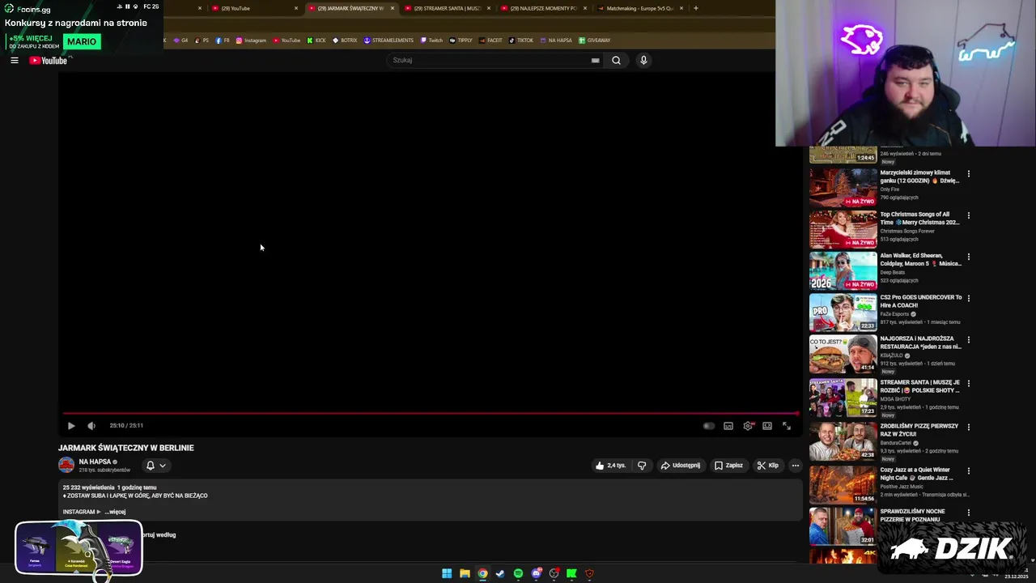Open the FB bookmark
Image resolution: width=1036 pixels, height=583 pixels.
click(x=223, y=40)
